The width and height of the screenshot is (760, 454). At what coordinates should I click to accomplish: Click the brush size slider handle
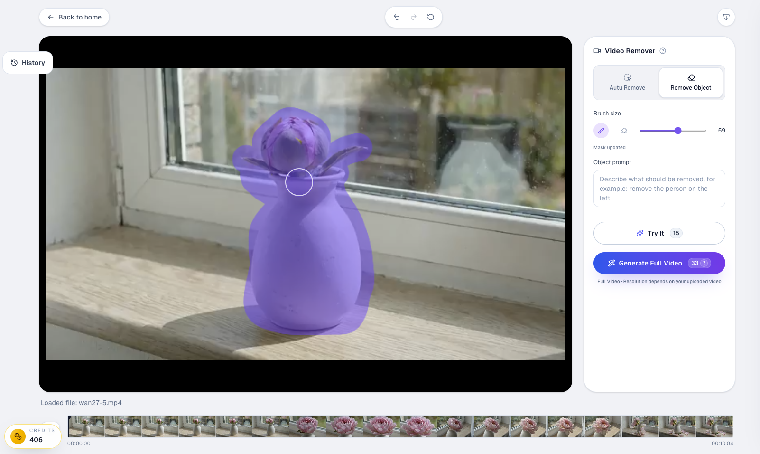(x=678, y=131)
